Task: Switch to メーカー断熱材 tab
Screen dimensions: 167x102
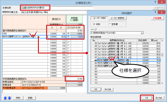Action: (x=118, y=18)
